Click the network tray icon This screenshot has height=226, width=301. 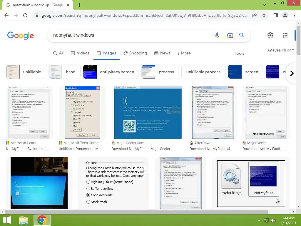coord(266,220)
